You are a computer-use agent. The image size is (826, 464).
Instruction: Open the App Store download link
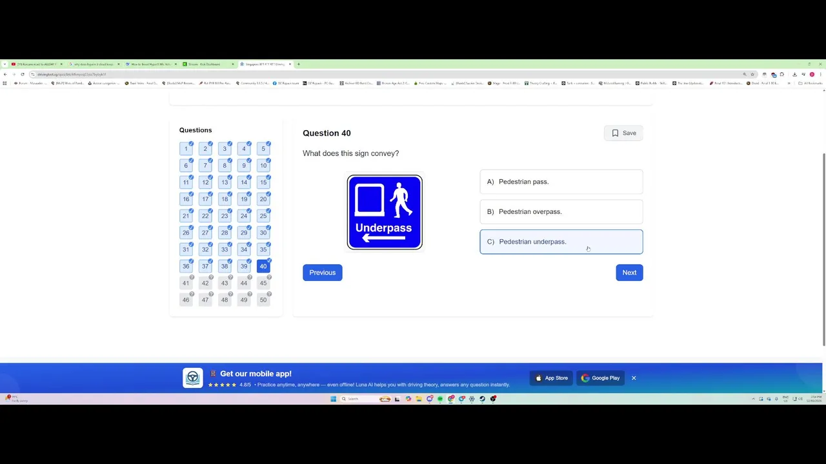pos(552,378)
